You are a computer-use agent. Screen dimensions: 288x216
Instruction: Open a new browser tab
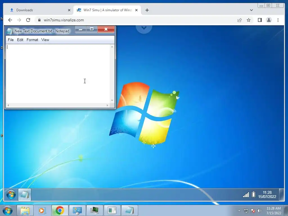coord(147,10)
